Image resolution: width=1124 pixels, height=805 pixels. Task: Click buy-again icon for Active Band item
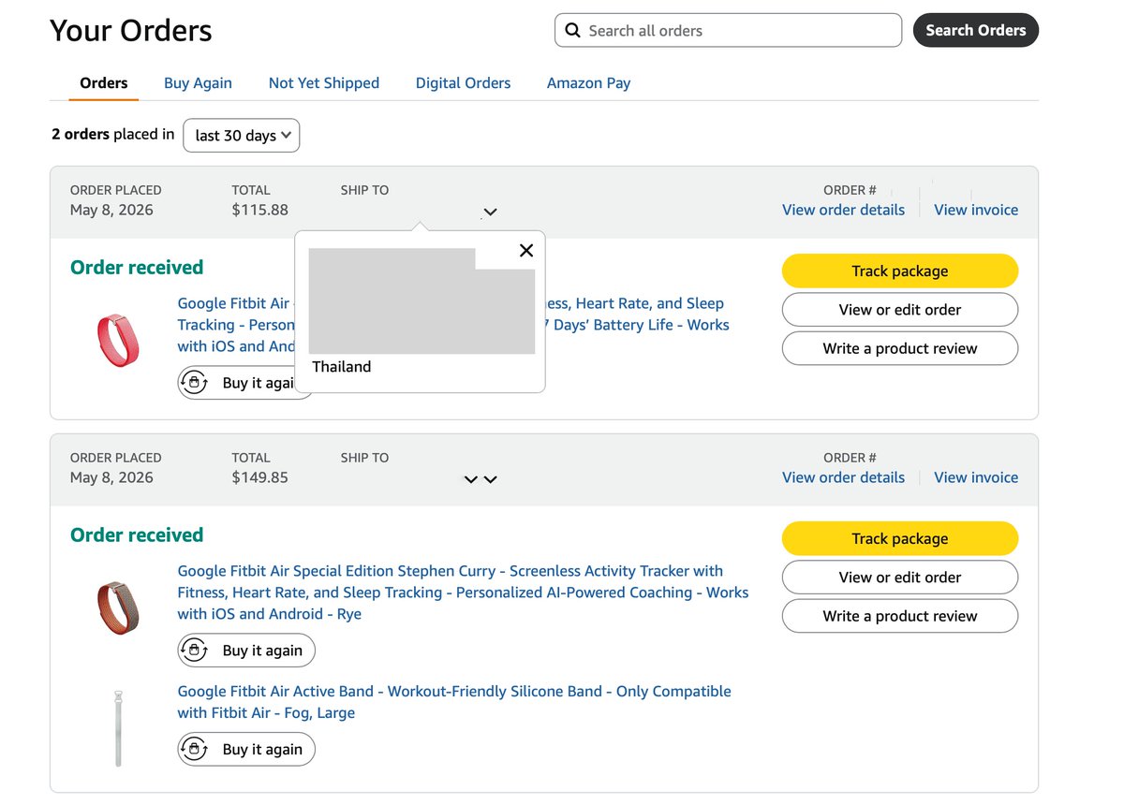click(194, 749)
